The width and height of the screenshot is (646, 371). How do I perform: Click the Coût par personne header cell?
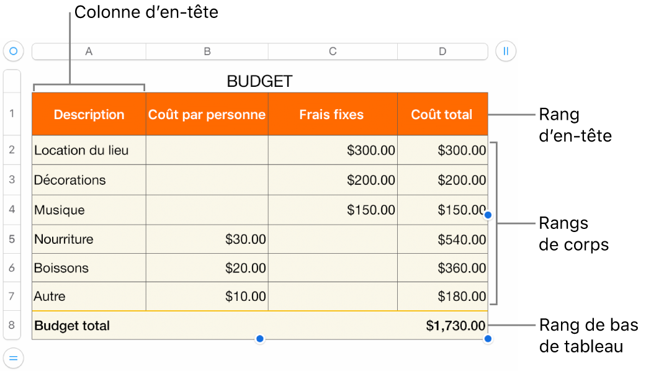point(207,114)
